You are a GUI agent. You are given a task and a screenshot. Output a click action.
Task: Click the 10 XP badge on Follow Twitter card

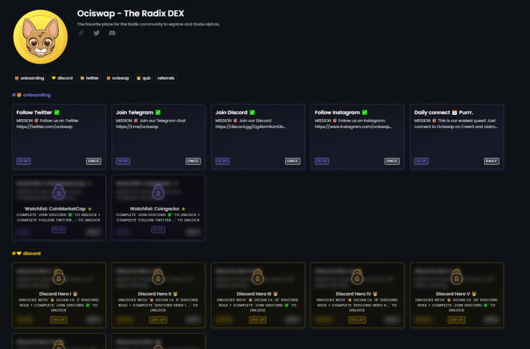[24, 161]
